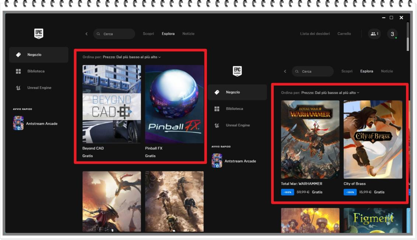Expand sort dropdown above Beyond CAD

(132, 57)
